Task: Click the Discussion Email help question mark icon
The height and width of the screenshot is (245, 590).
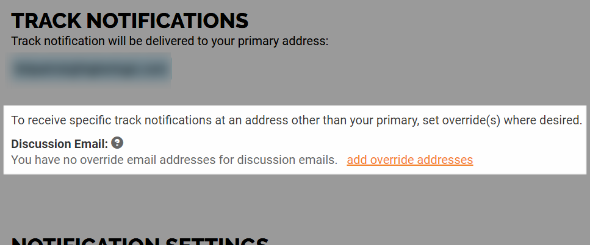Action: pos(117,143)
